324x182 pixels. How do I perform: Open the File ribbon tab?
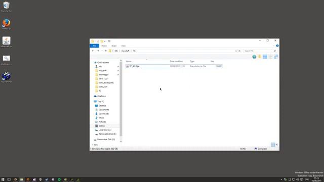coord(95,46)
